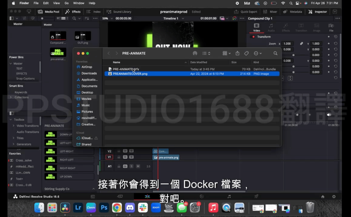
Task: Launch Photoshop from the Dock
Action: (x=104, y=208)
